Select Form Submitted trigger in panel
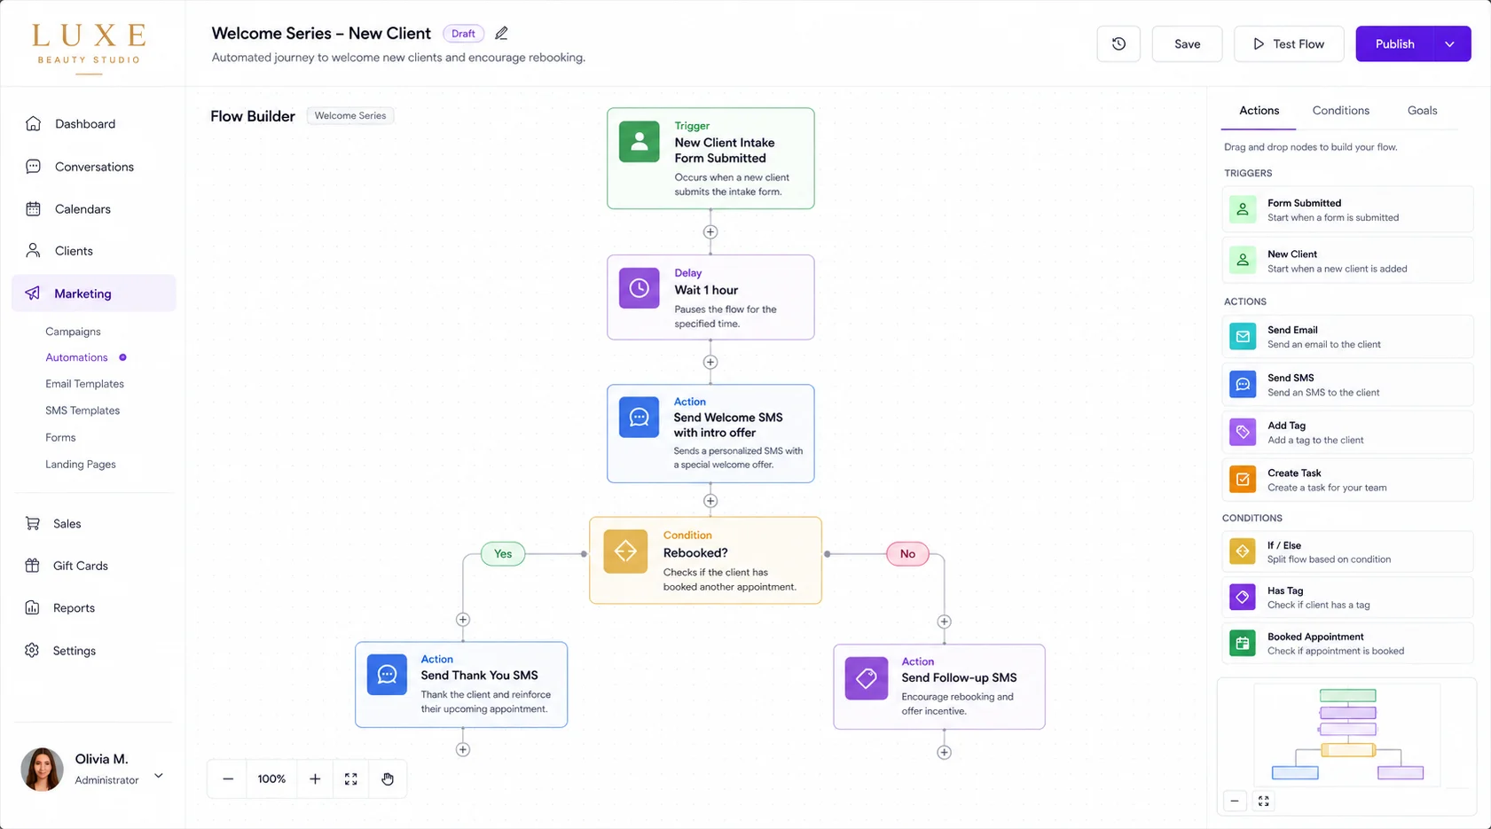Viewport: 1491px width, 829px height. click(x=1347, y=210)
